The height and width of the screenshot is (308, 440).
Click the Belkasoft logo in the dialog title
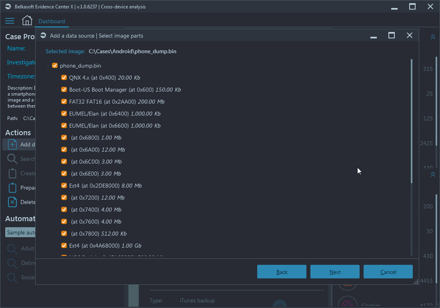coord(43,35)
